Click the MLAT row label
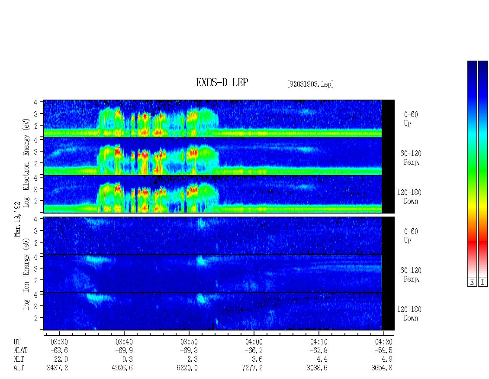Screen dimensions: 489x379 point(20,350)
